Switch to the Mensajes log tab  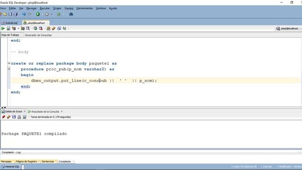click(6, 161)
